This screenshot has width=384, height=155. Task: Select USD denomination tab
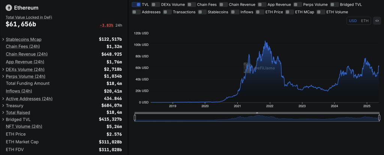click(352, 21)
